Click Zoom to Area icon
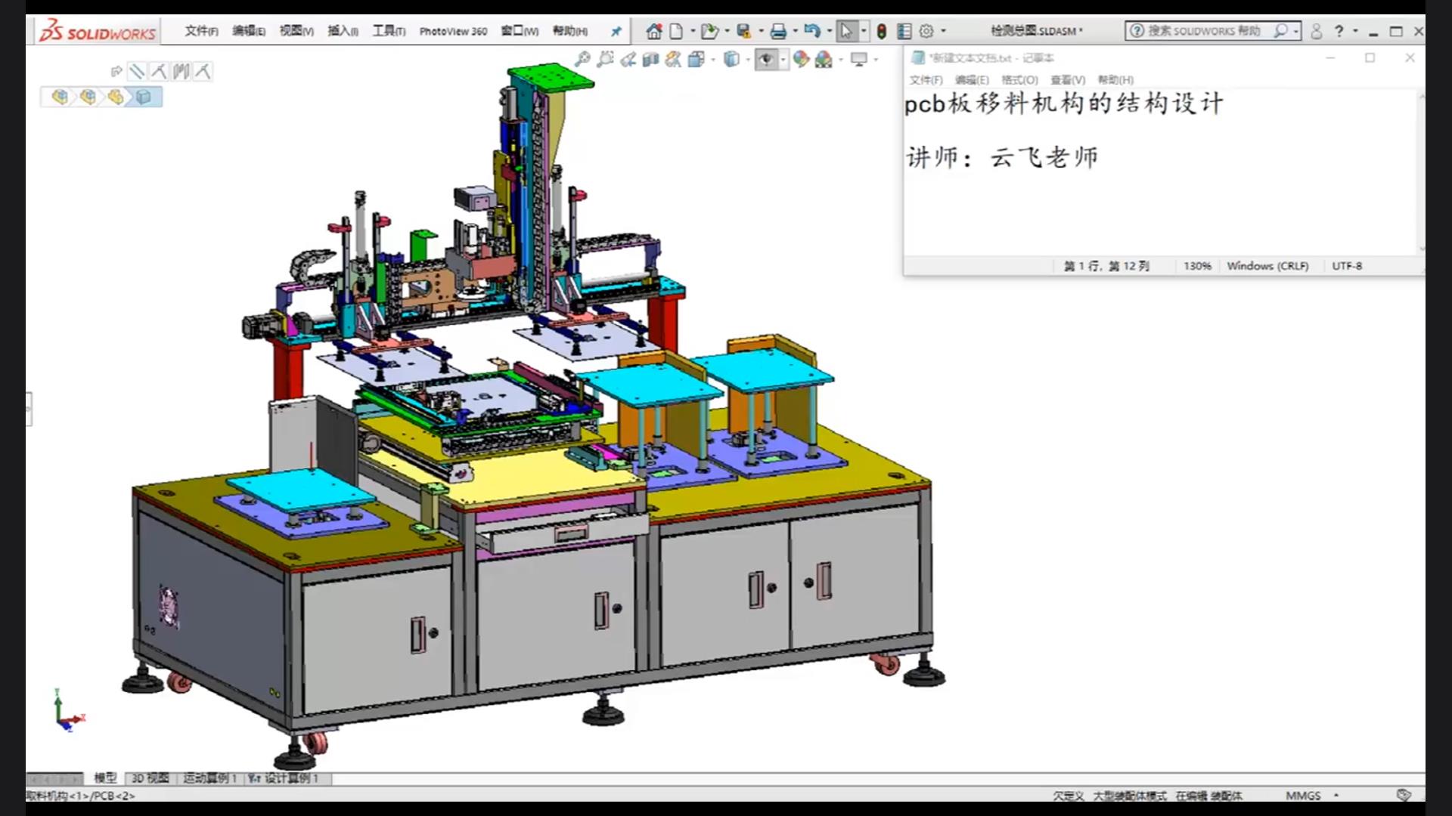This screenshot has width=1452, height=816. coord(605,59)
